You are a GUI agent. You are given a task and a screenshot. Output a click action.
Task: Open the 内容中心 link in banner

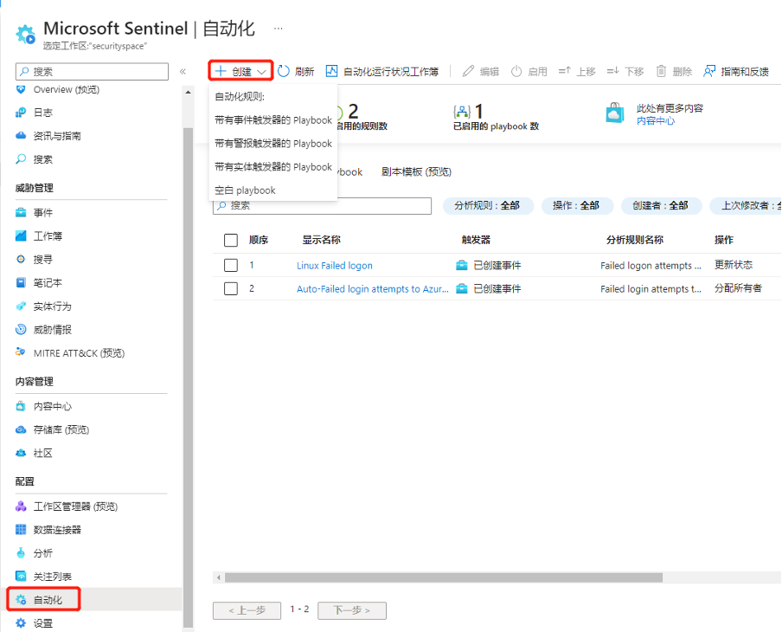(x=656, y=121)
